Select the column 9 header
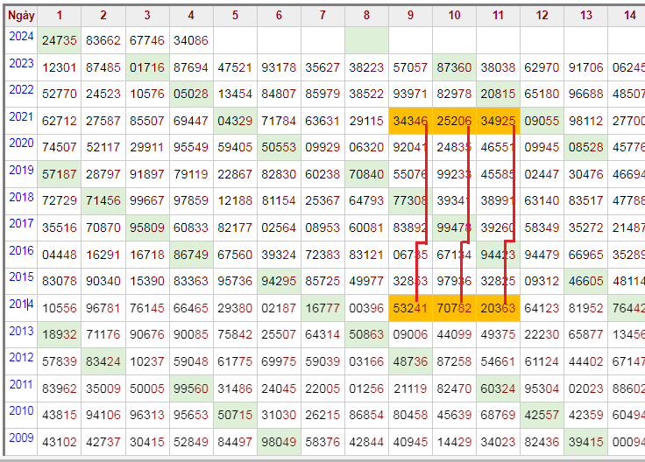 tap(410, 16)
